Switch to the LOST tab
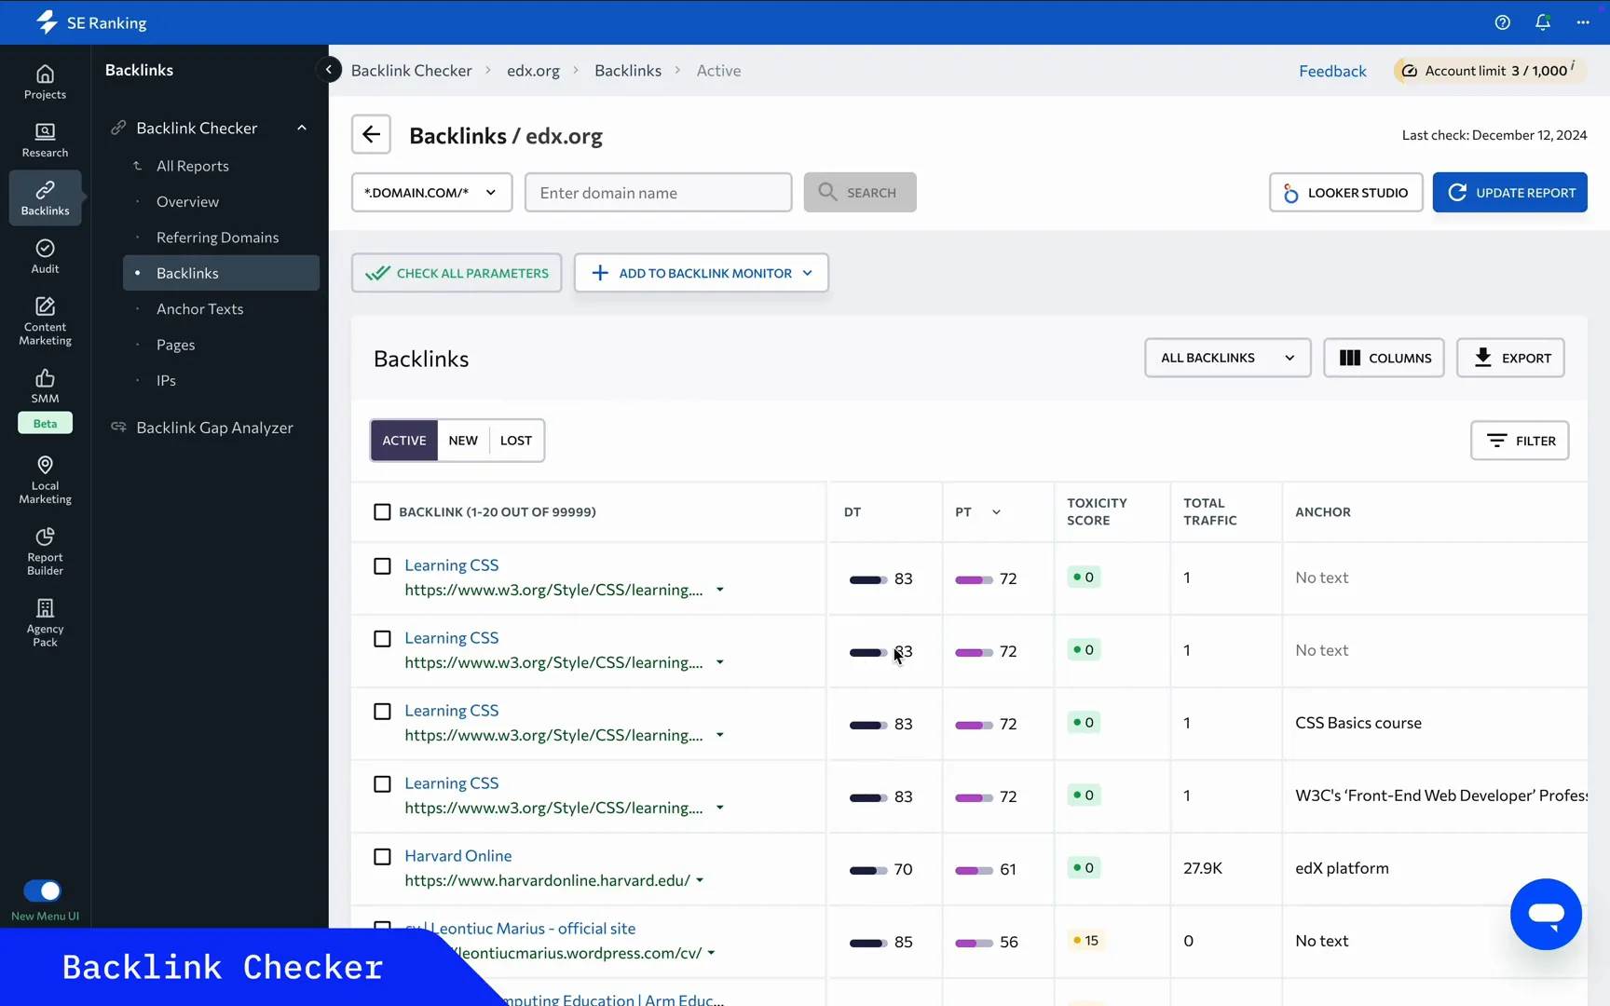Screen dimensions: 1610x1006 [515, 440]
